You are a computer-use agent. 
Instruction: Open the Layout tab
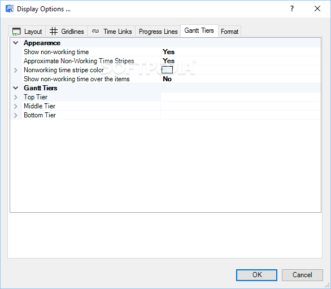click(27, 32)
